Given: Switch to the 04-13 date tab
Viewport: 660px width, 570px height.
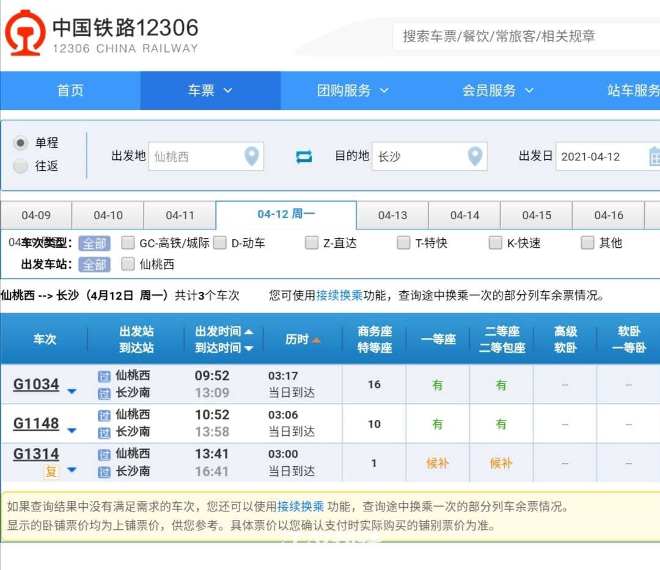Looking at the screenshot, I should pos(393,215).
